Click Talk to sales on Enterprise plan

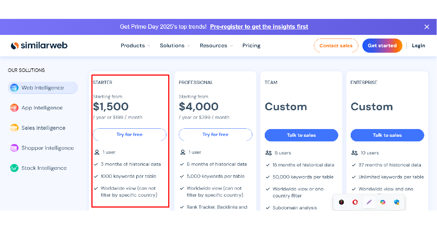(x=387, y=135)
